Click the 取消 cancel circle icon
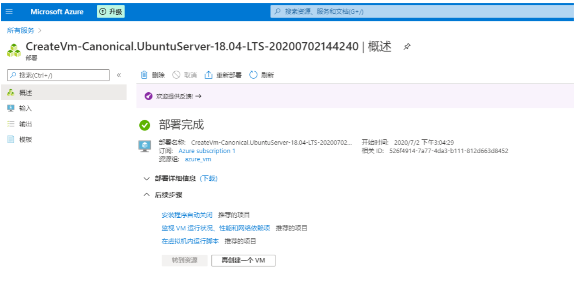Image resolution: width=576 pixels, height=282 pixels. point(176,75)
